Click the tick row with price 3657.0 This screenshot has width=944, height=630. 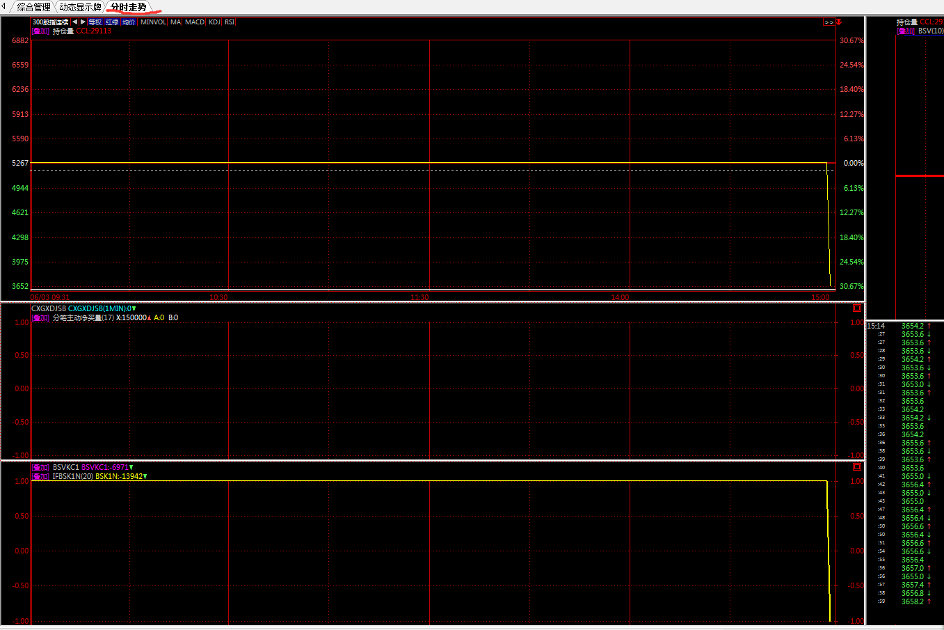coord(904,568)
